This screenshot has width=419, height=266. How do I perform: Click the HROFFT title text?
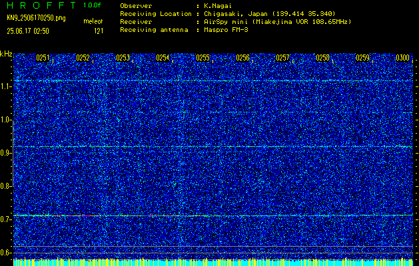[x=41, y=5]
